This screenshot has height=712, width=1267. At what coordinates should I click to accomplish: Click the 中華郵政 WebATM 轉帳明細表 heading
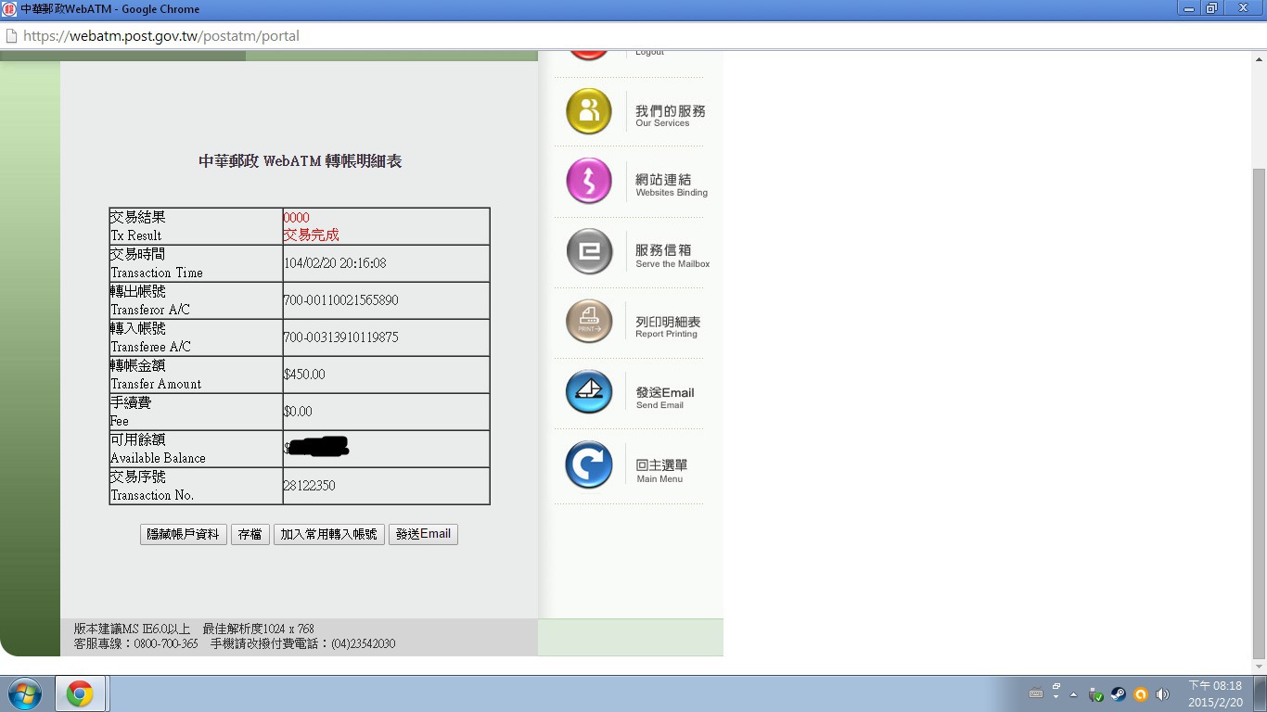(x=300, y=161)
